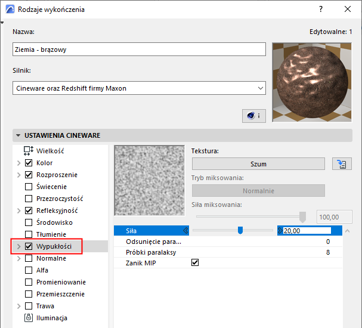This screenshot has width=362, height=328.
Task: Select the Próbki paralaksy row
Action: tap(228, 252)
